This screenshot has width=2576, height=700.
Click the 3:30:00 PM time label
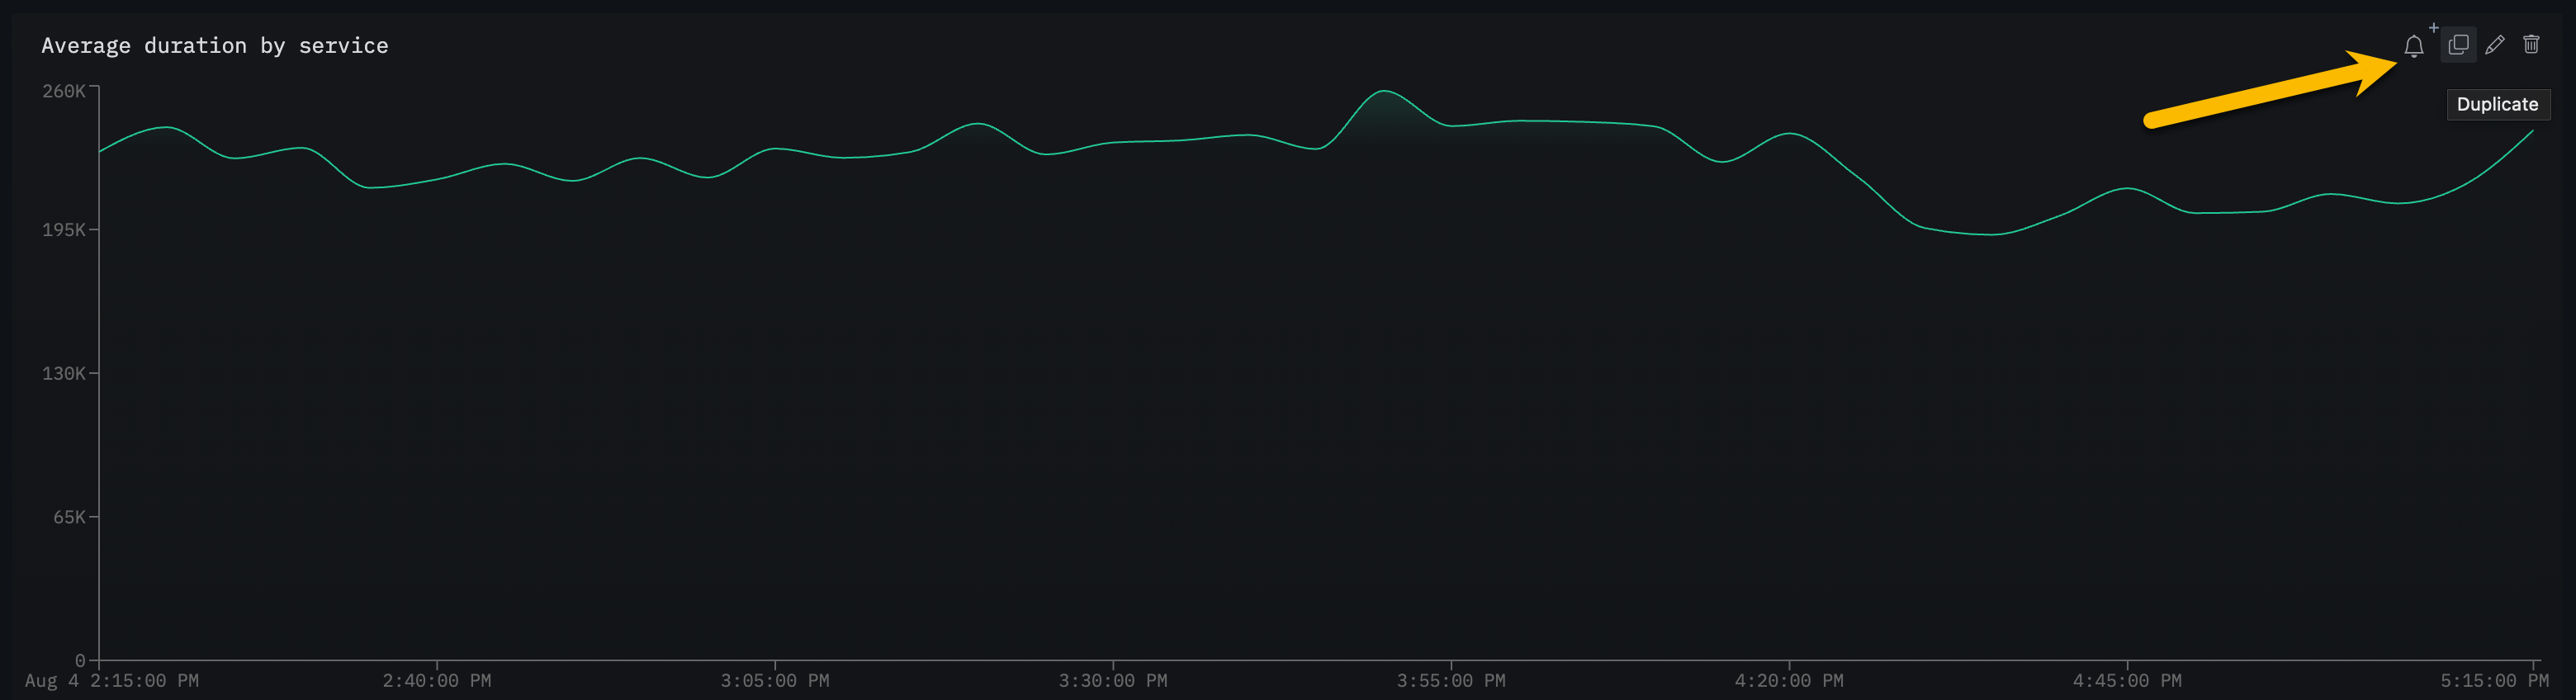pyautogui.click(x=1113, y=681)
